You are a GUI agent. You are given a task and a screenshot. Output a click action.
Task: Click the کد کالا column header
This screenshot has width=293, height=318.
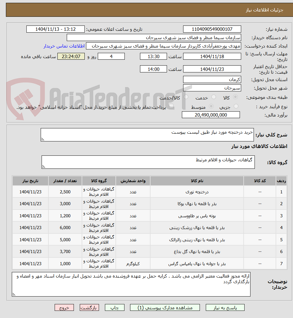tap(260, 181)
